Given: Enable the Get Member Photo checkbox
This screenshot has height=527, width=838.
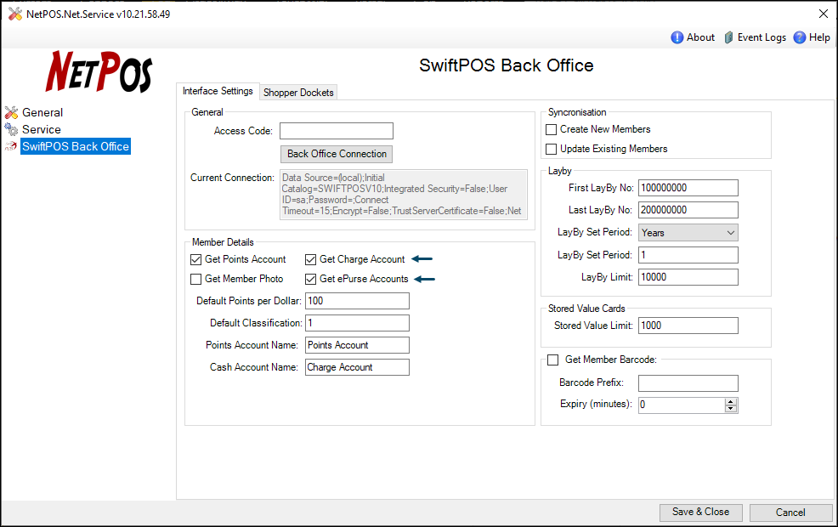Looking at the screenshot, I should (x=197, y=279).
